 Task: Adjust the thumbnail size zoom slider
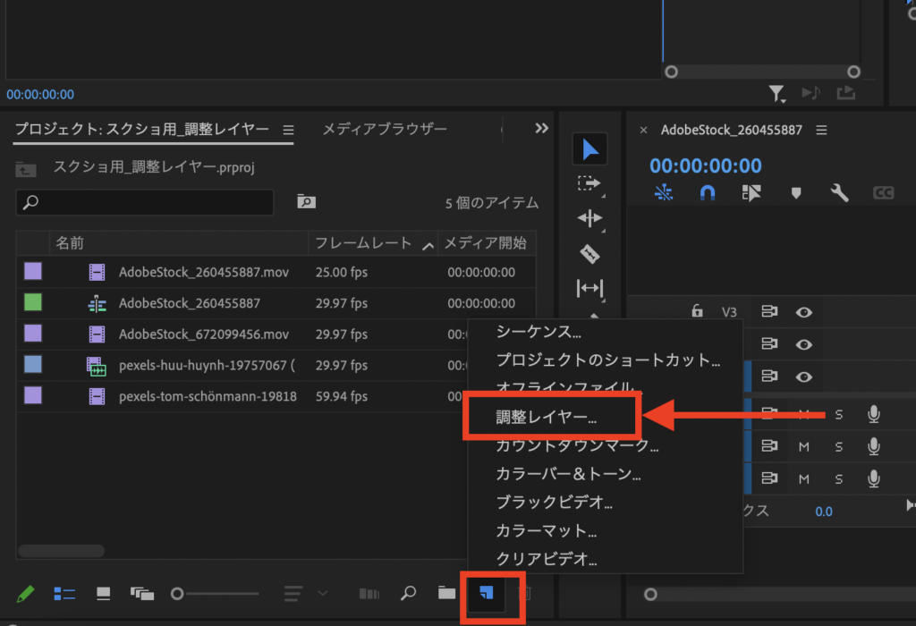178,593
